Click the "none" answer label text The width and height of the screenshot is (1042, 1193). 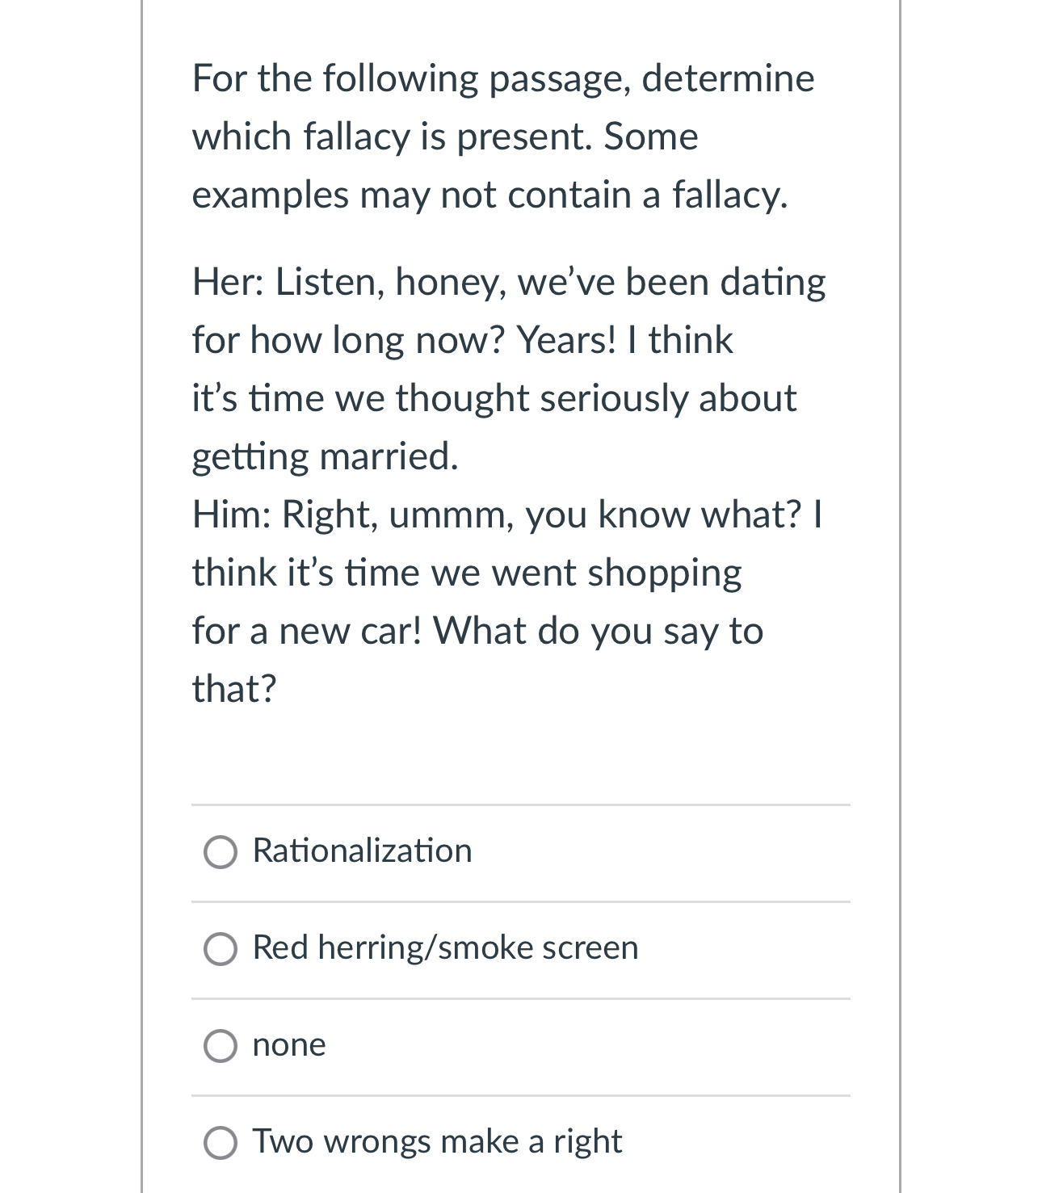tap(289, 1044)
